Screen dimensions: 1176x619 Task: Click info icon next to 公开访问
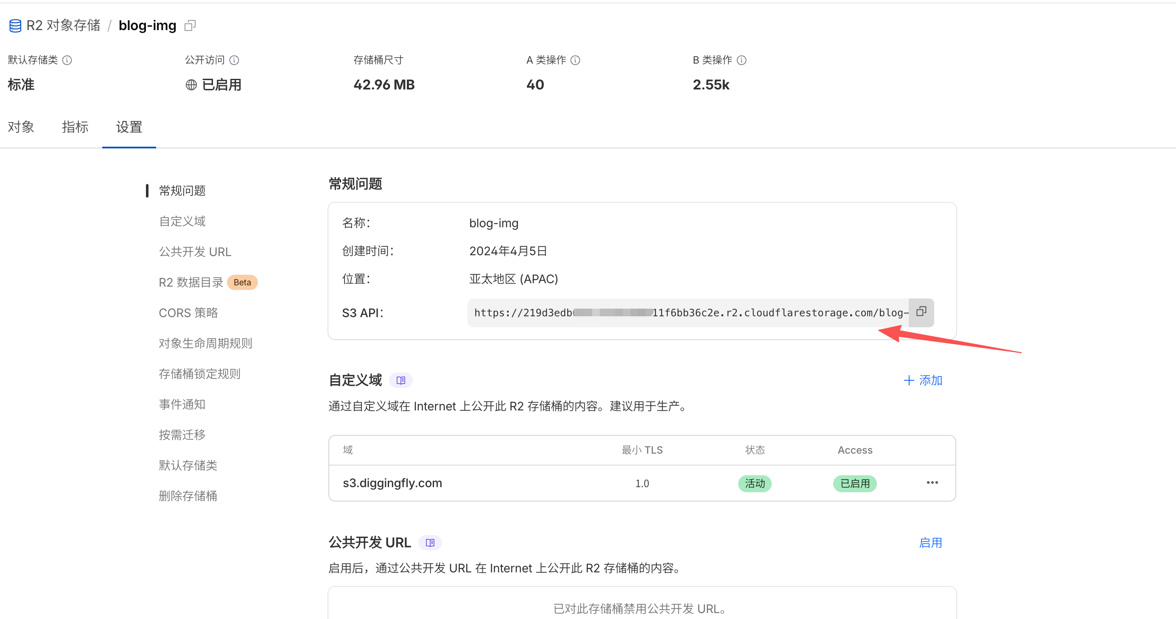pyautogui.click(x=234, y=60)
